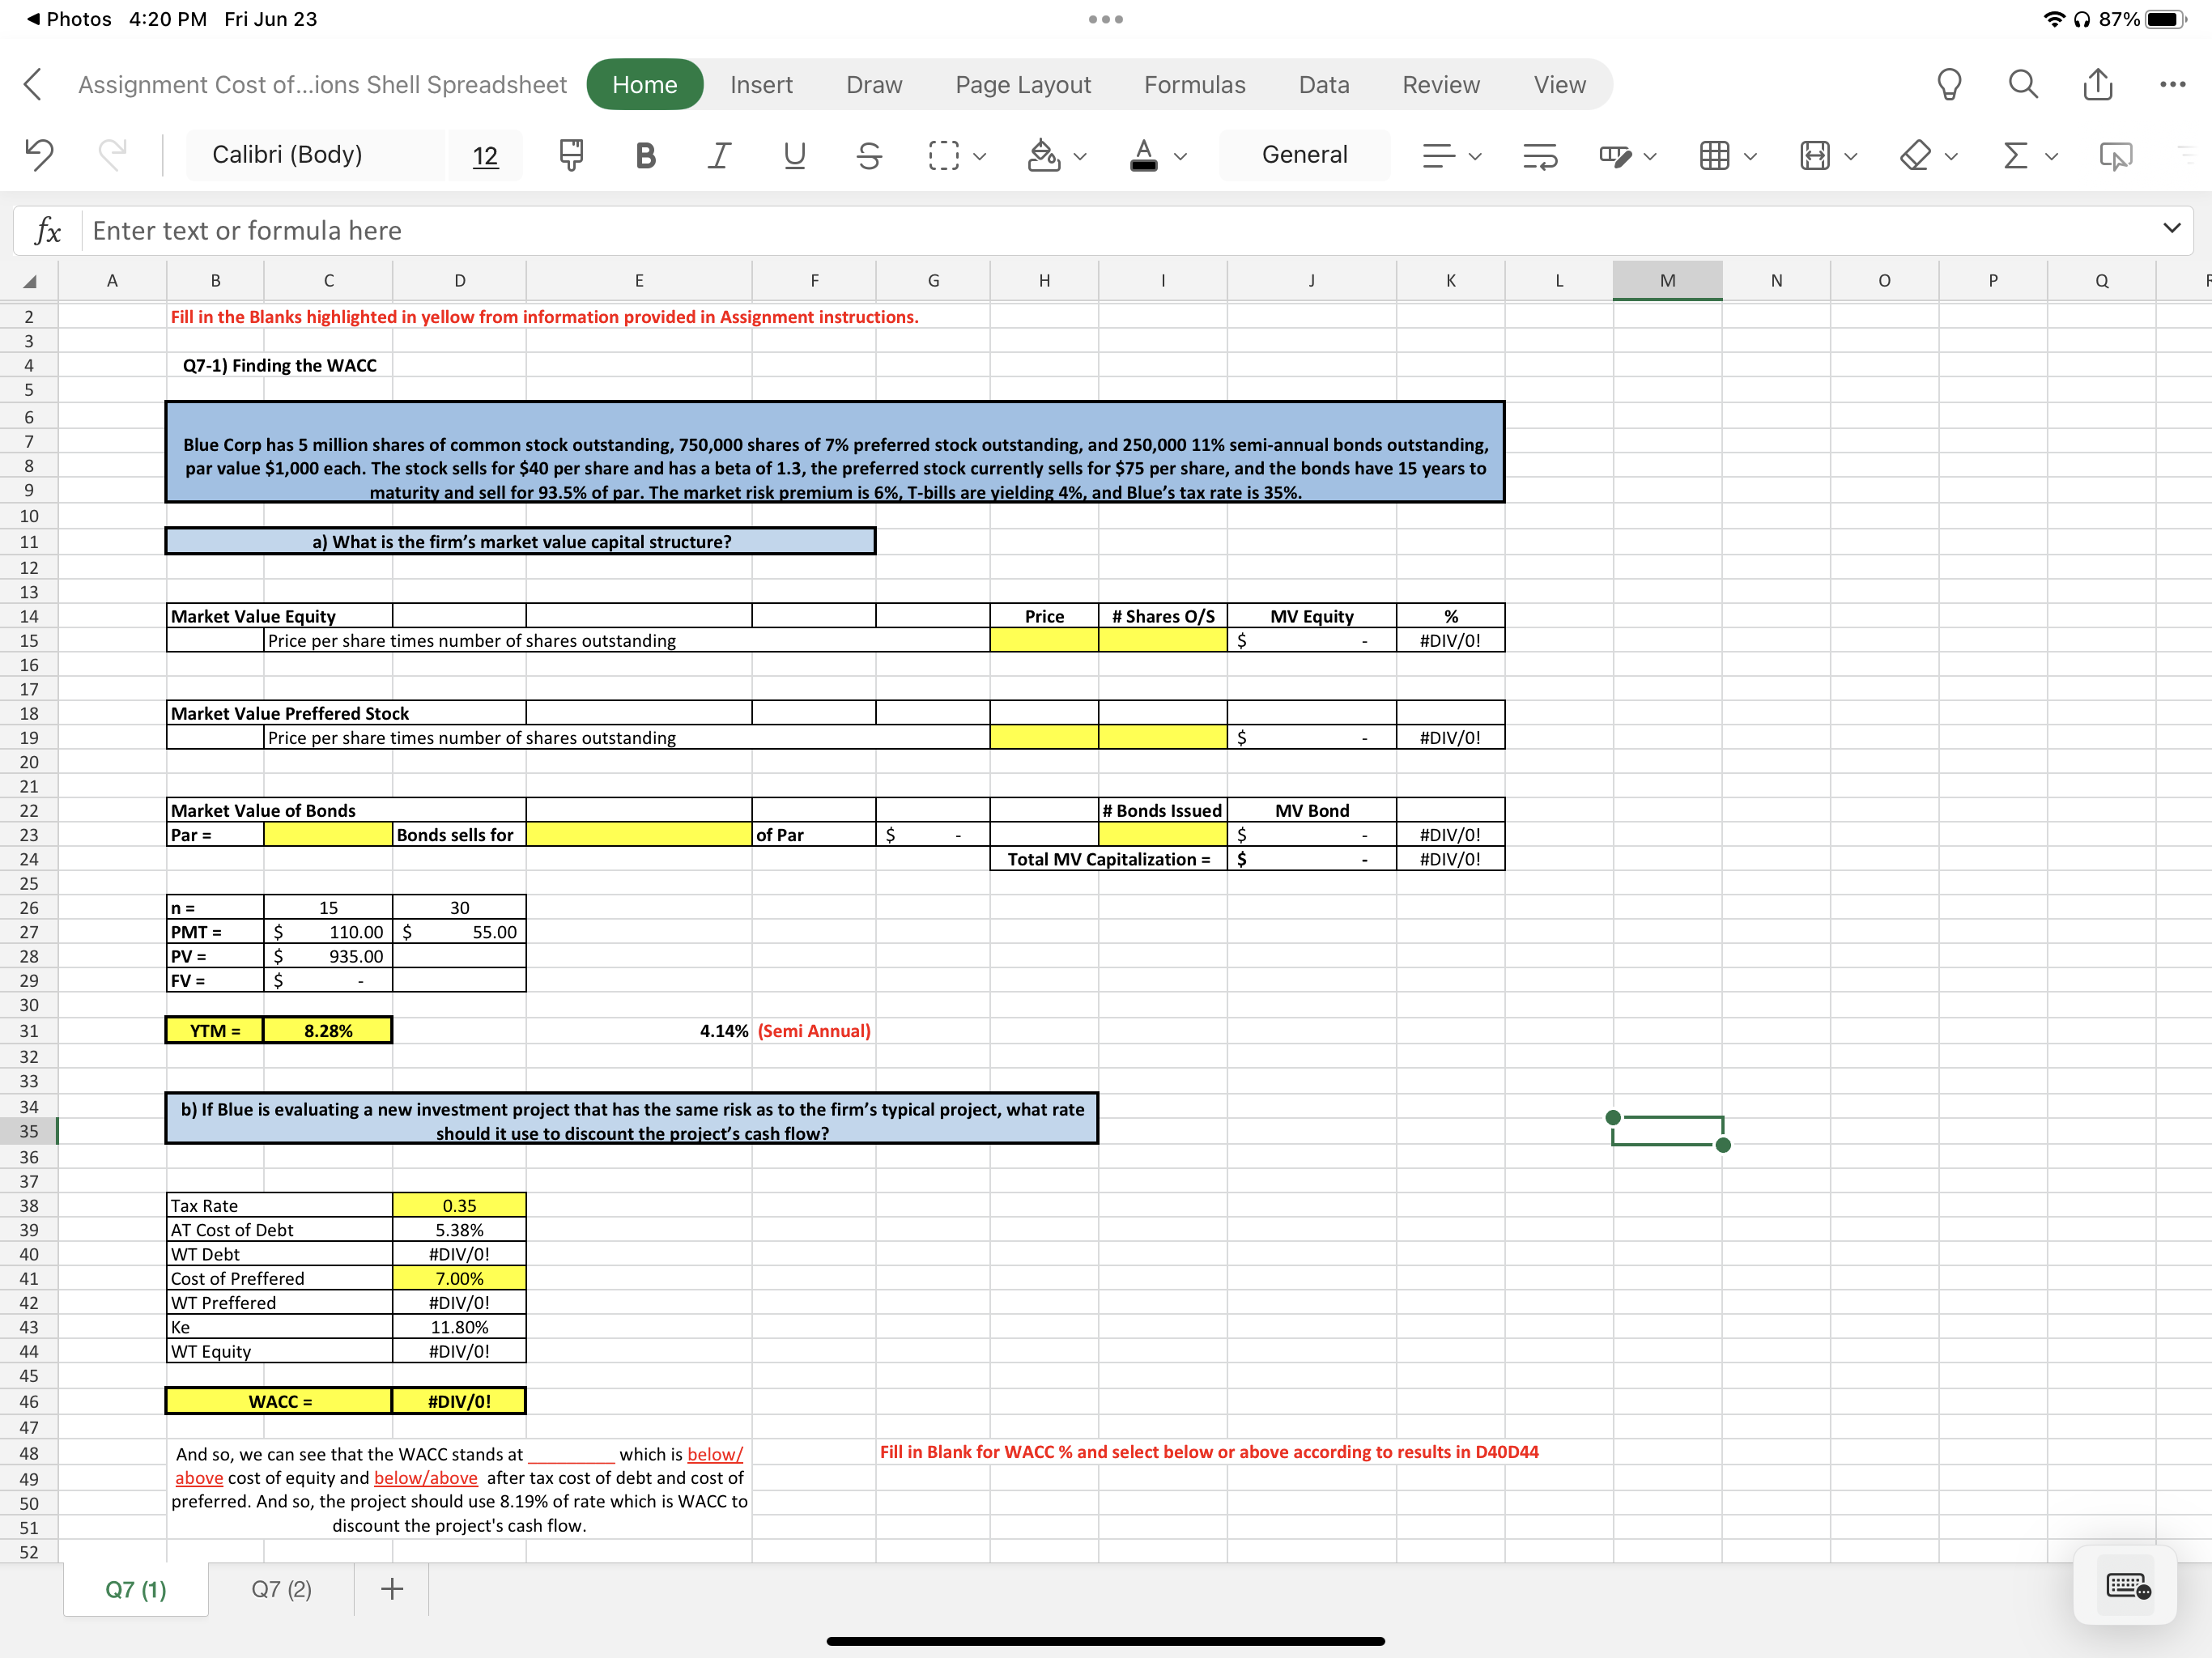
Task: Toggle underline formatting
Action: click(x=794, y=155)
